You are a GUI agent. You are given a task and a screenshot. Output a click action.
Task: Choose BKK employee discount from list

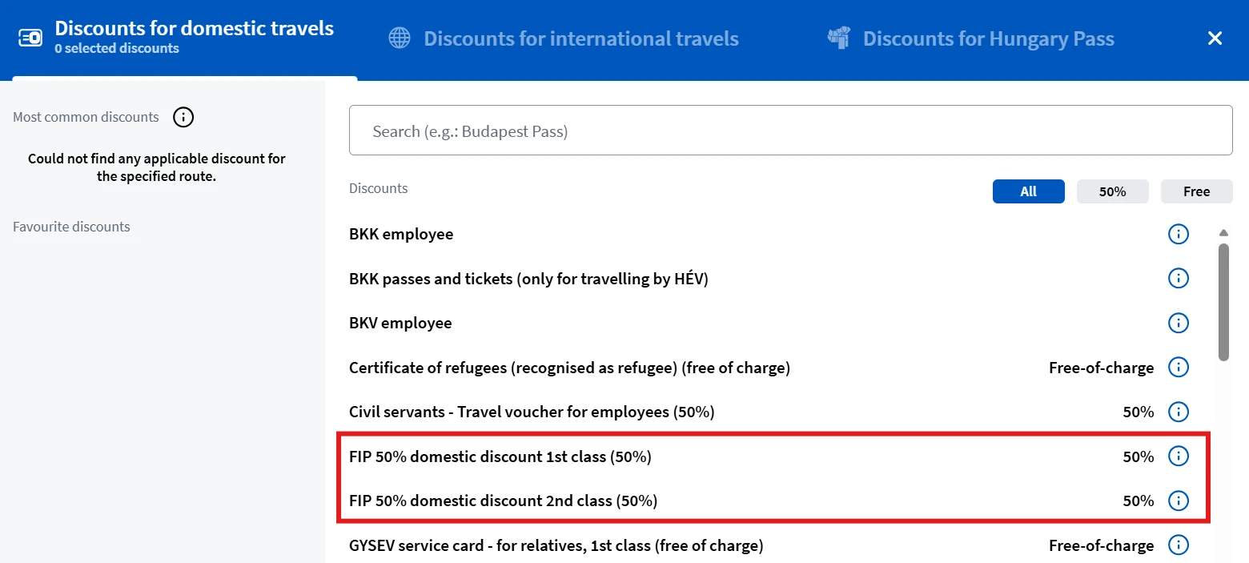coord(401,235)
